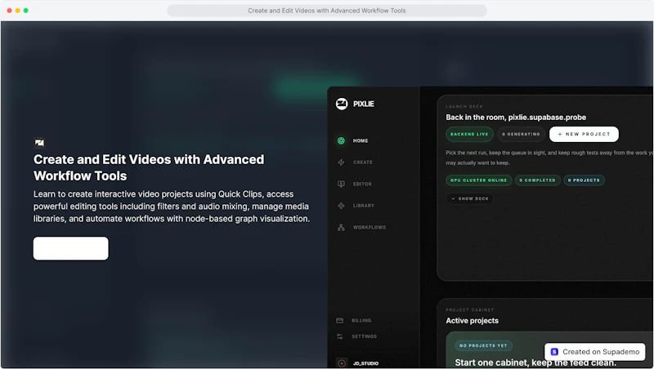Click the 'Back in the room' greeting text
This screenshot has width=654, height=369.
pyautogui.click(x=516, y=118)
